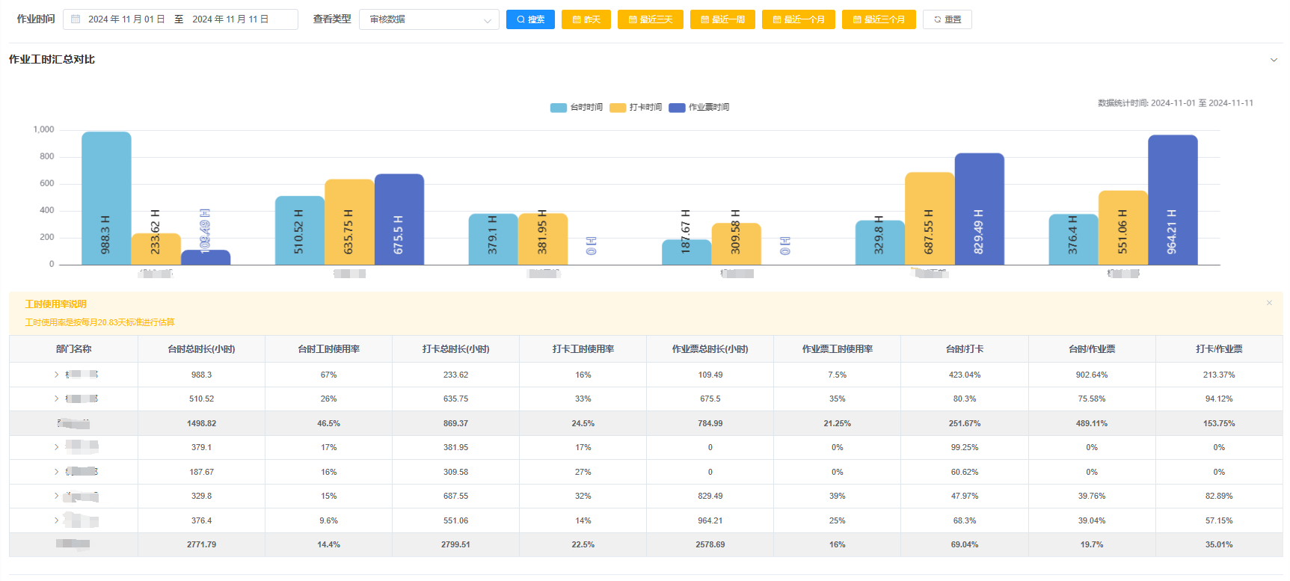
Task: Close the 工时使用率说明 notice
Action: coord(1269,303)
